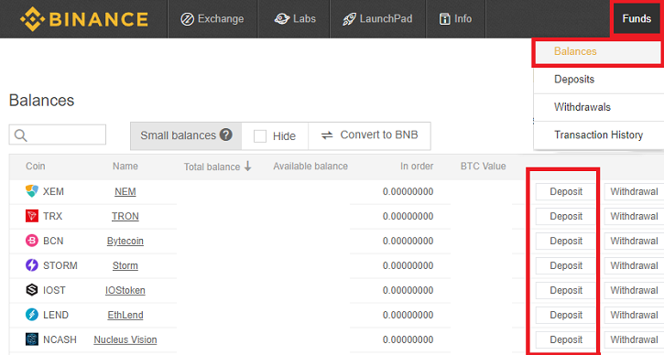Click the coin search input field
The image size is (664, 355).
click(x=58, y=134)
